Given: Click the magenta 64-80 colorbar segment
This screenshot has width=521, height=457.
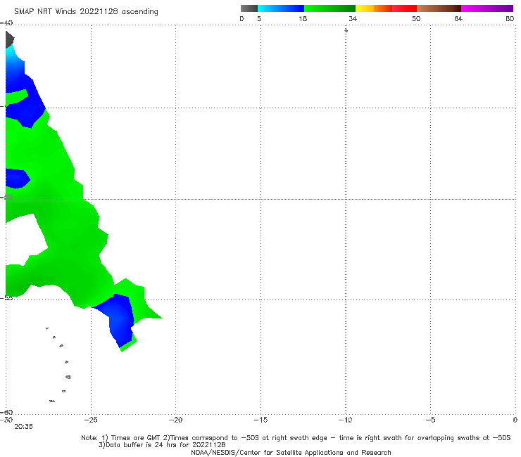Looking at the screenshot, I should coord(487,8).
